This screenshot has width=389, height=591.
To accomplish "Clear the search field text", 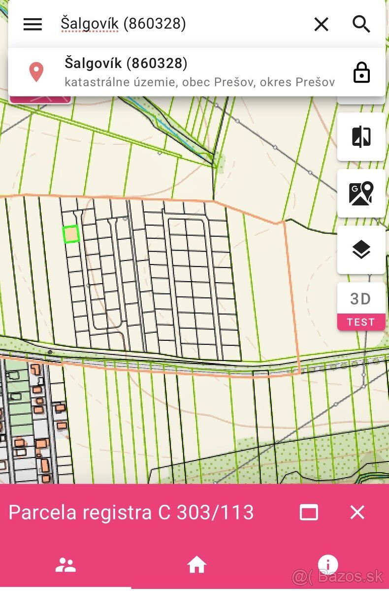I will [x=321, y=24].
